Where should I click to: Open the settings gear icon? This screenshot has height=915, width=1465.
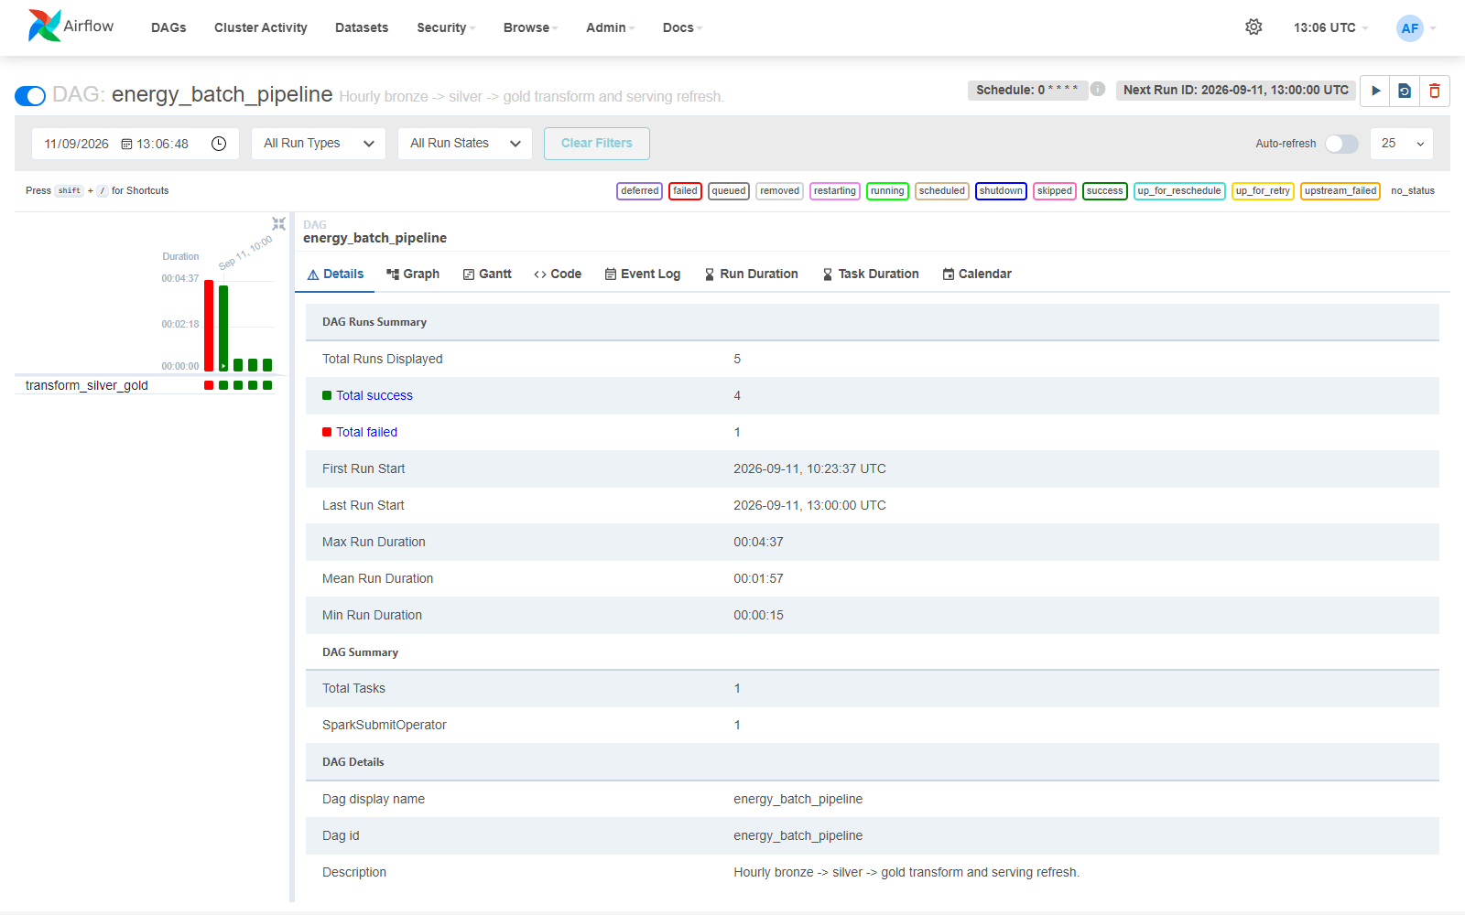click(1253, 27)
